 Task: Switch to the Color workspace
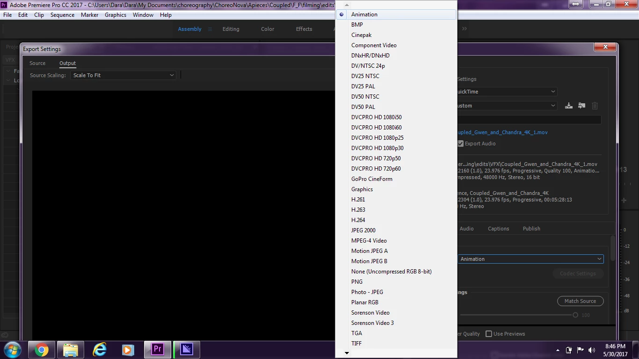click(268, 29)
